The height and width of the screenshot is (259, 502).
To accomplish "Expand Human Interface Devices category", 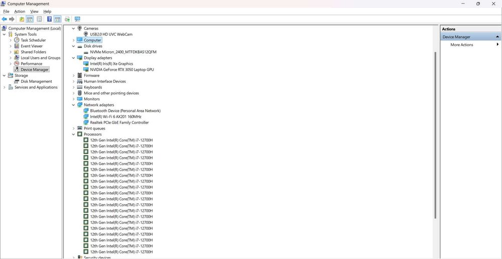I will [x=73, y=81].
